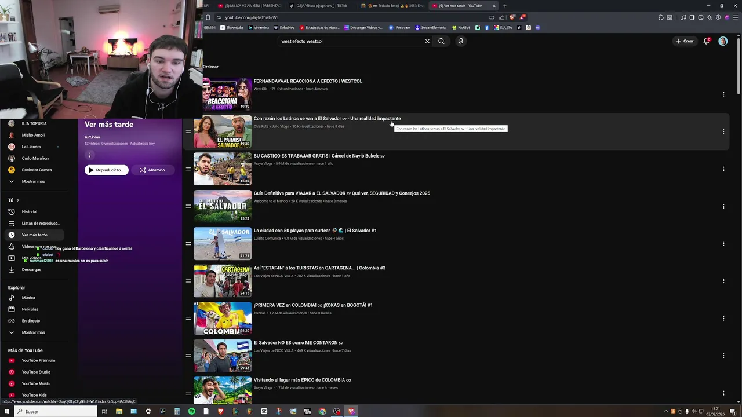Open options for Visitando el lugar más ÉPICO
The width and height of the screenshot is (742, 417).
(x=723, y=393)
